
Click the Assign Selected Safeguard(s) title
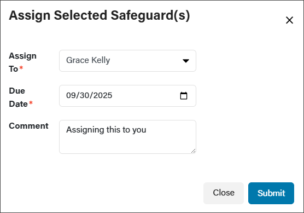point(100,15)
